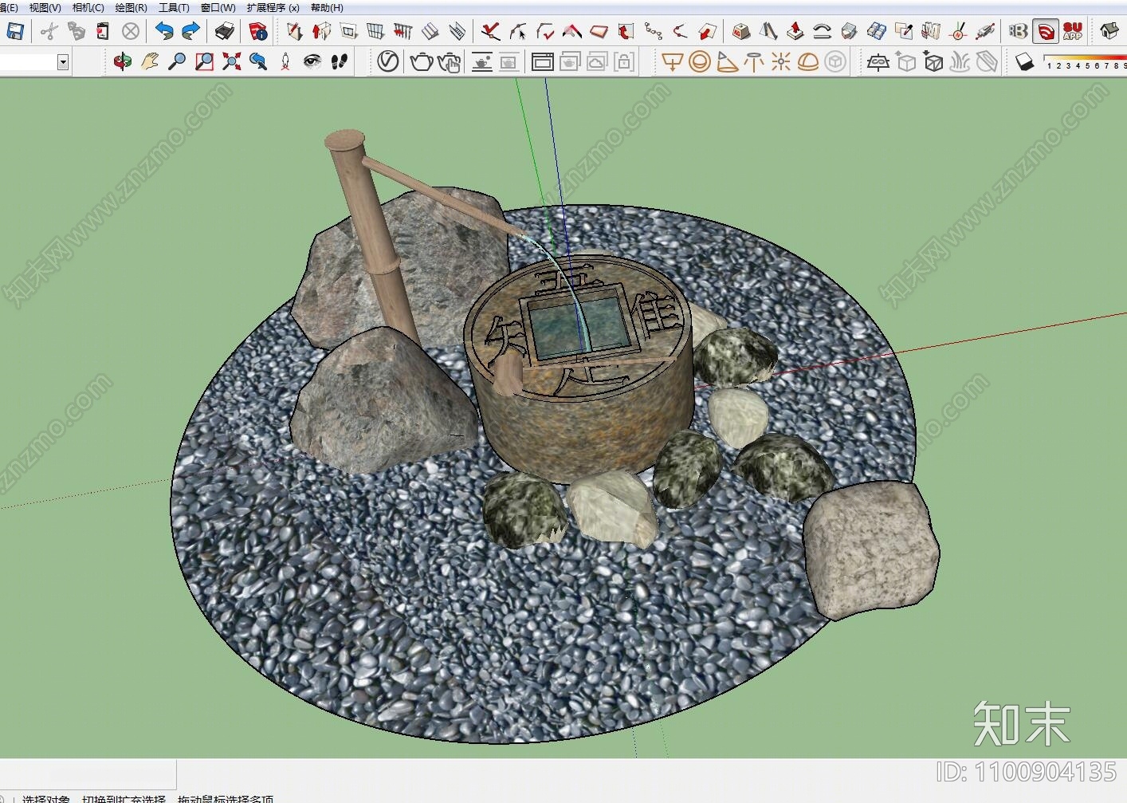Select the Pan hand tool
1127x803 pixels.
click(x=150, y=61)
